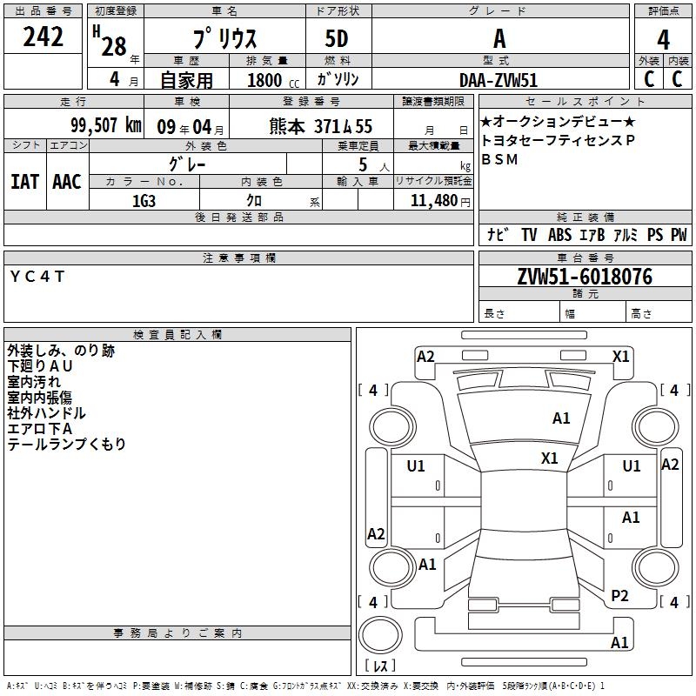Click the X1 mark on the car roof
Image resolution: width=696 pixels, height=696 pixels.
(x=549, y=458)
